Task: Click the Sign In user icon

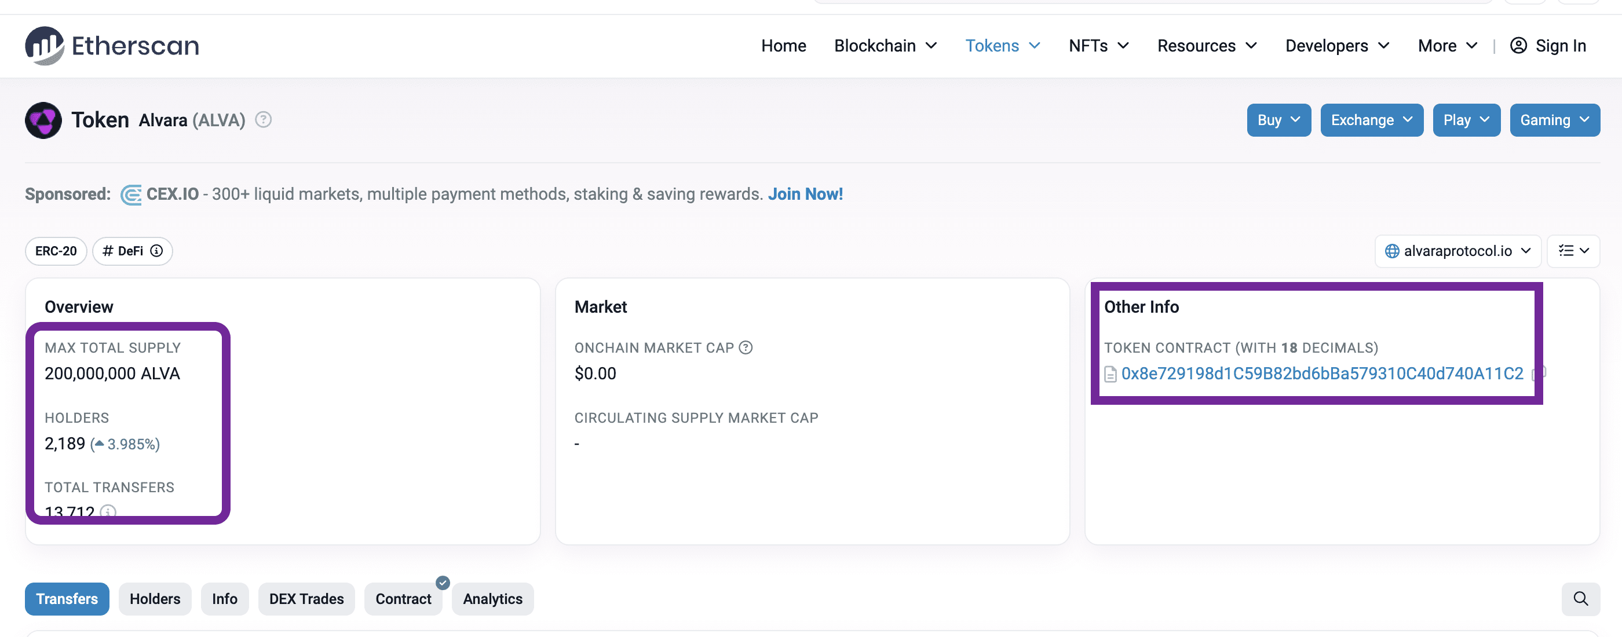Action: pyautogui.click(x=1518, y=46)
